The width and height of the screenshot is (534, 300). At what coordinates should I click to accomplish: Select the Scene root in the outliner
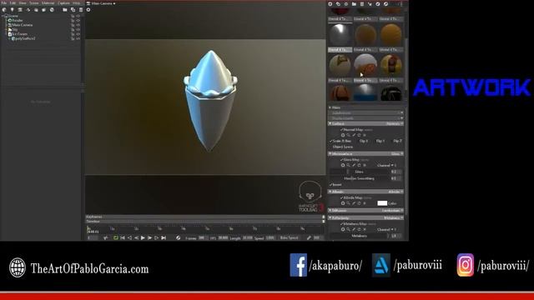coord(13,16)
